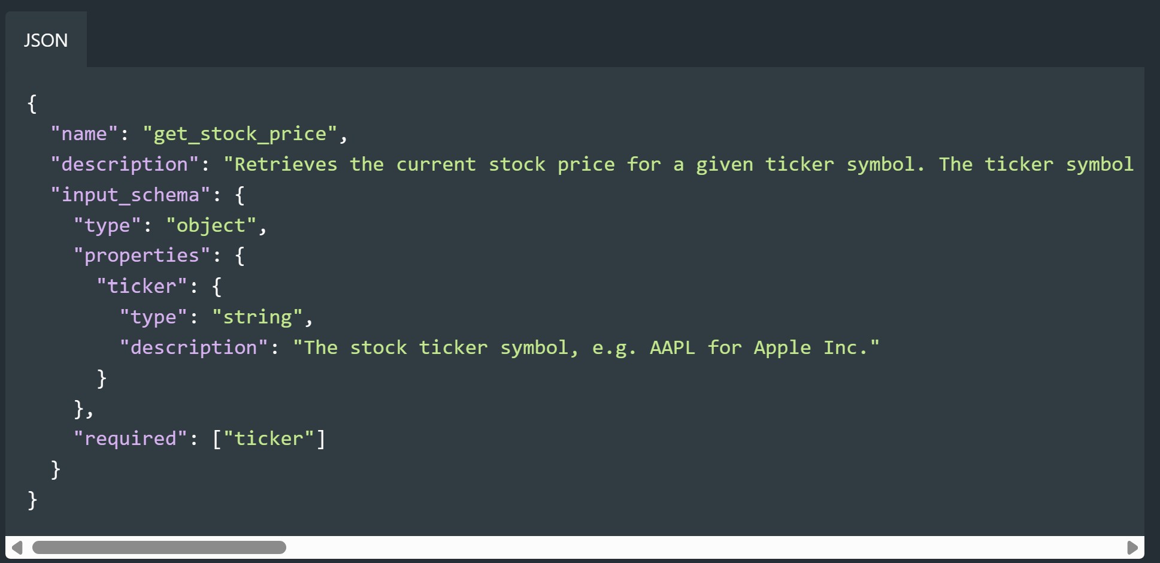Viewport: 1160px width, 563px height.
Task: Click the opening curly brace on the first line
Action: (32, 104)
